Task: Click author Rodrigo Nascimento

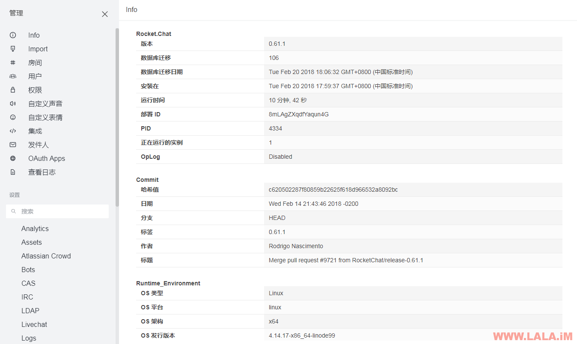Action: tap(296, 246)
